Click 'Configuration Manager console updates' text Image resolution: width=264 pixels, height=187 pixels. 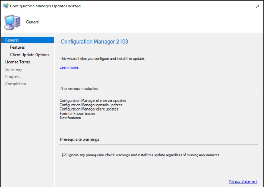(x=91, y=105)
